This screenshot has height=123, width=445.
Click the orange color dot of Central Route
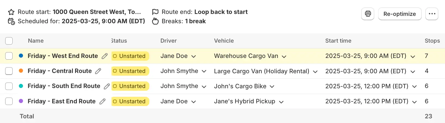tap(21, 71)
